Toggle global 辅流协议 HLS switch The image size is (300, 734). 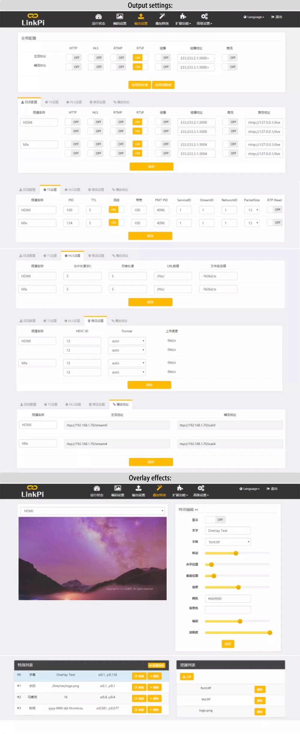[96, 67]
